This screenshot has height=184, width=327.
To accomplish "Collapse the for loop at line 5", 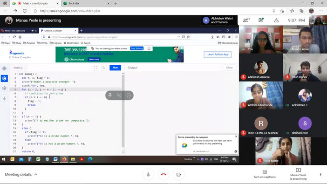I will 17,90.
